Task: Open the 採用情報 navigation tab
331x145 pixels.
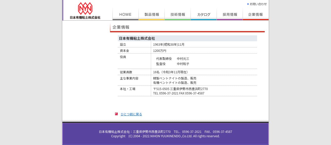Action: pyautogui.click(x=230, y=14)
